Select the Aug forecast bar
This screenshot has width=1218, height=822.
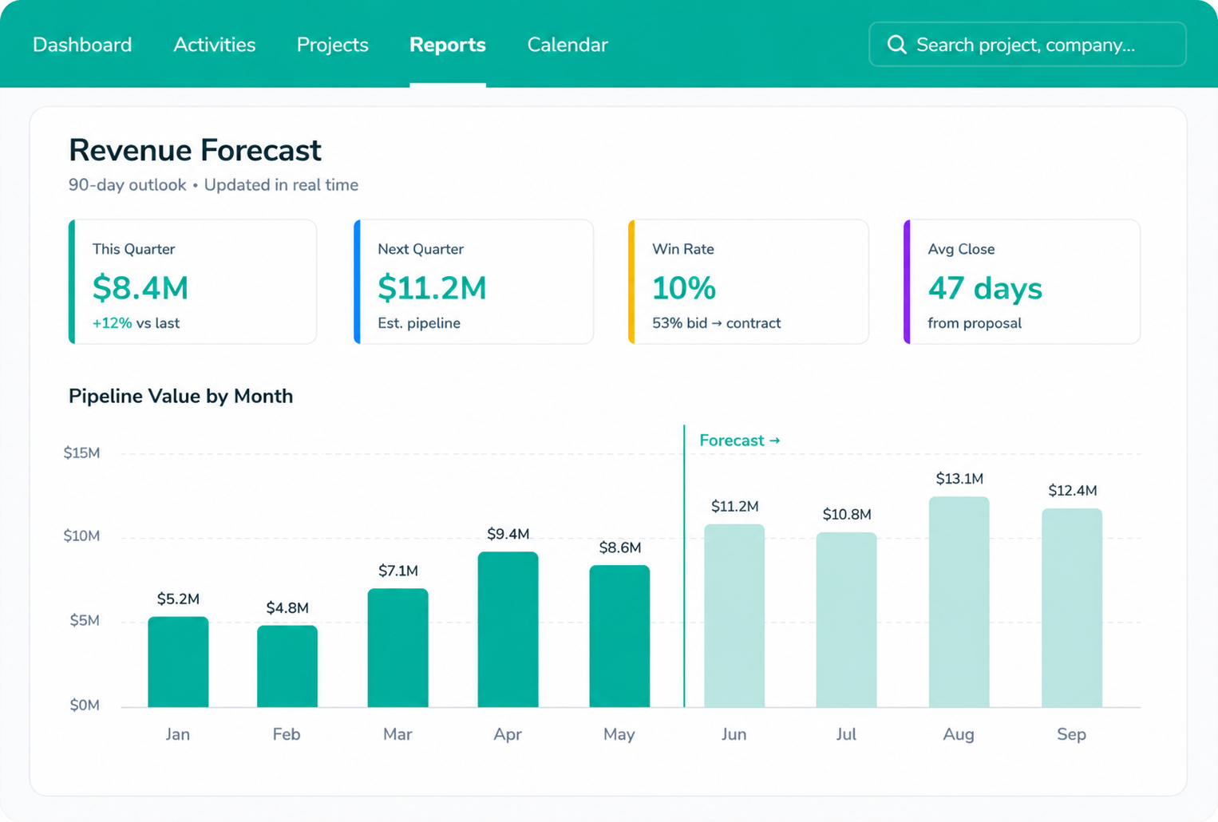[959, 602]
